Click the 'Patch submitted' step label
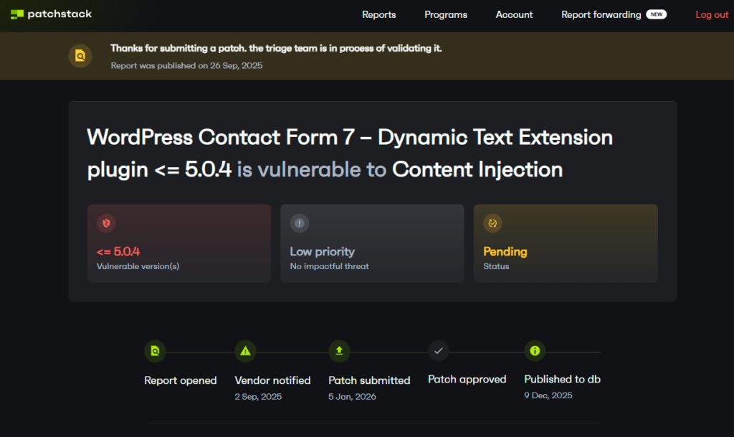 pyautogui.click(x=369, y=380)
